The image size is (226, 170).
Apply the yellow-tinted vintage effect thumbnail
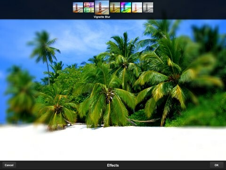point(115,8)
